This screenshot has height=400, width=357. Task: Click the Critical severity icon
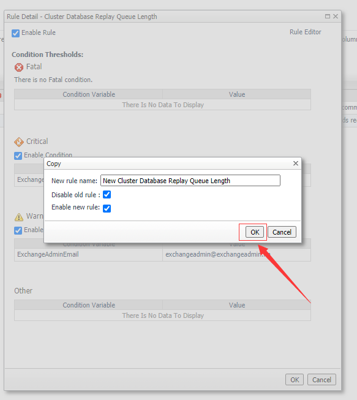pos(19,142)
